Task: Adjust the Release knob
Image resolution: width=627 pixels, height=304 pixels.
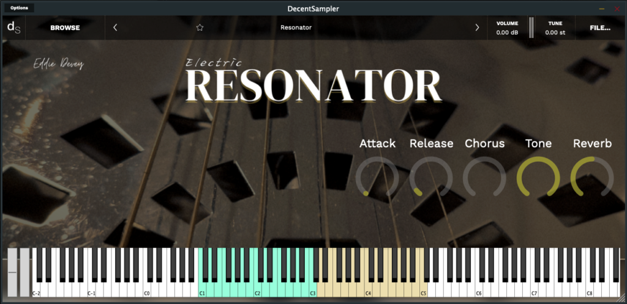Action: click(x=431, y=177)
